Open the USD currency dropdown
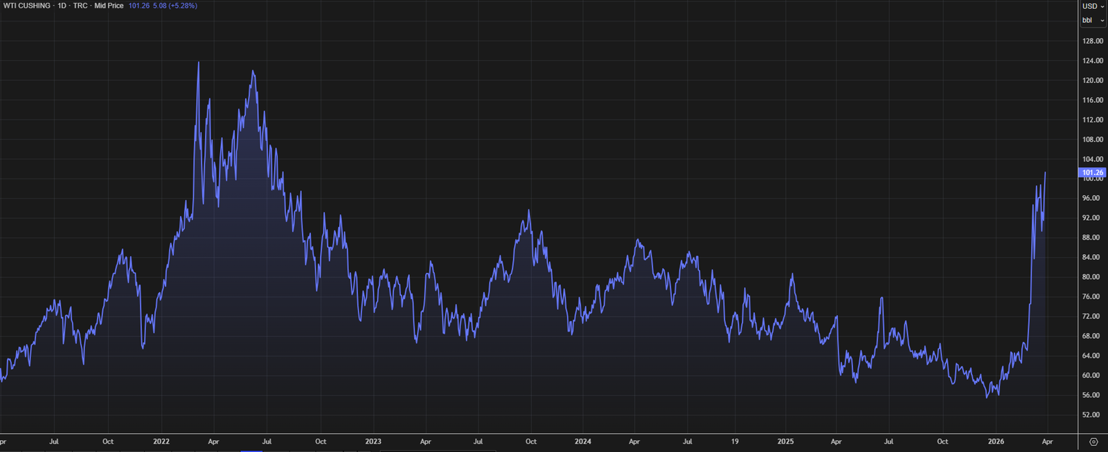The width and height of the screenshot is (1108, 452). (x=1093, y=6)
